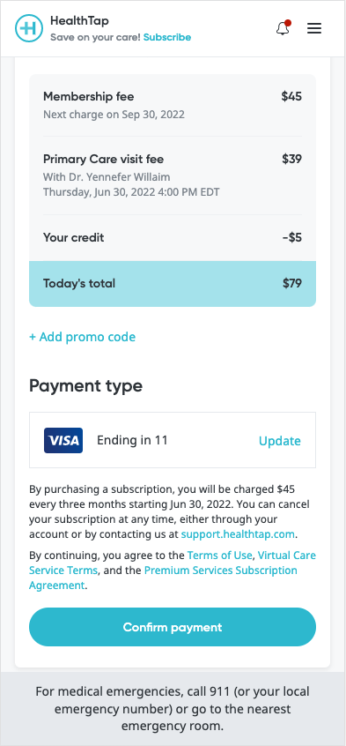Open the hamburger menu
This screenshot has width=346, height=746.
(x=314, y=28)
